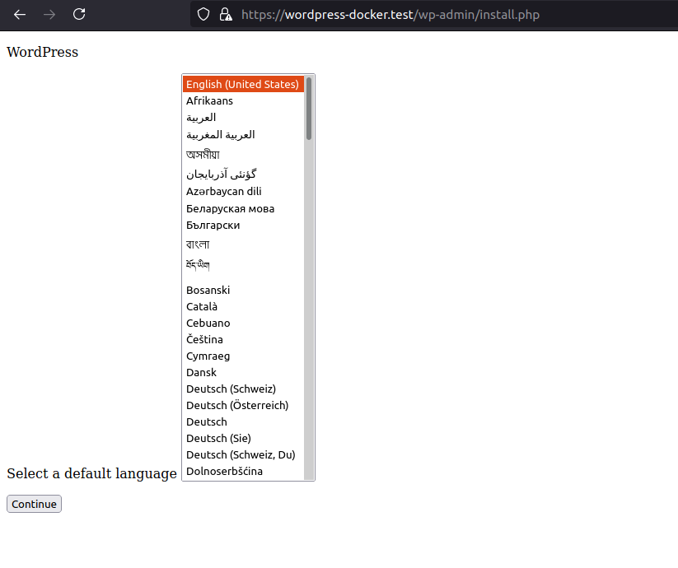Select Deutsch (Schweiz) option
This screenshot has height=568, width=678.
tap(244, 389)
